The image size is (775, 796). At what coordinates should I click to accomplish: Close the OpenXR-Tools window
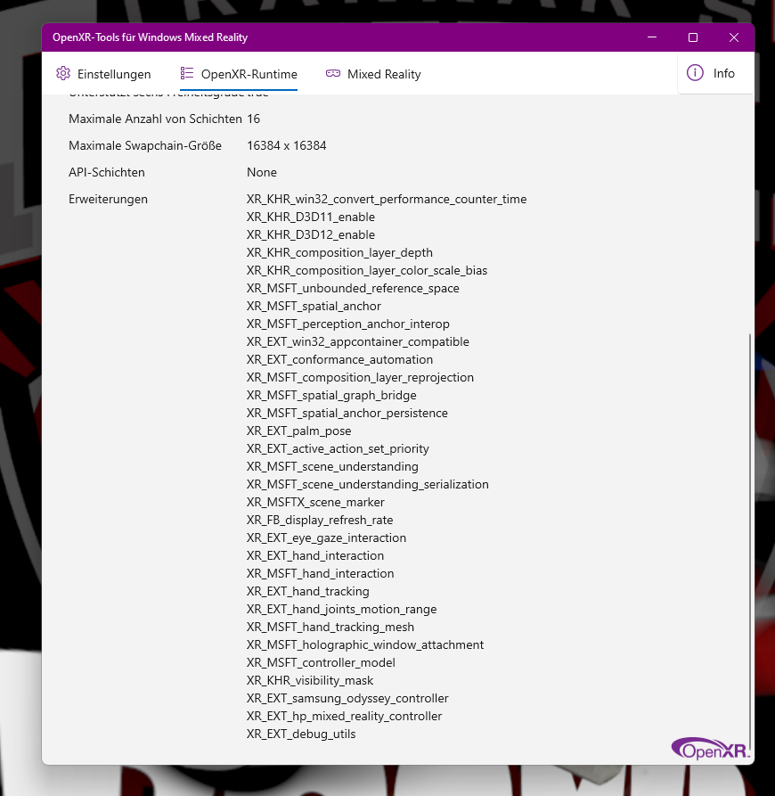(x=734, y=37)
